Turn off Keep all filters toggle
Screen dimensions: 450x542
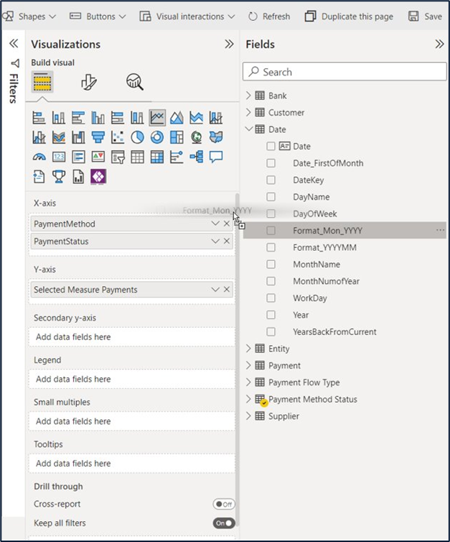224,523
